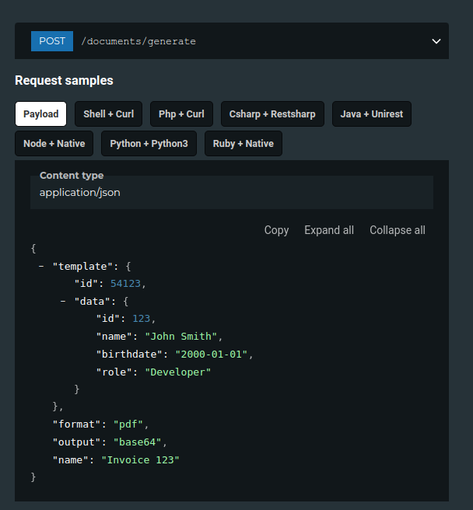The width and height of the screenshot is (473, 510).
Task: Click Collapse all in payload viewer
Action: (x=398, y=230)
